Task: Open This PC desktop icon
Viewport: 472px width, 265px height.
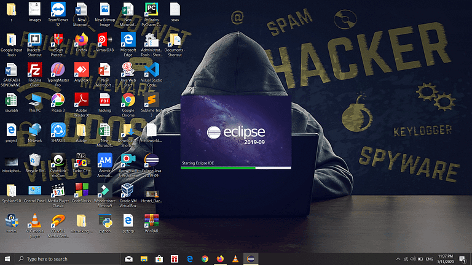Action: point(34,103)
